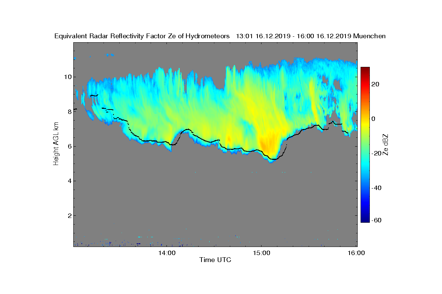
Task: Click the colorbar value 20
Action: point(376,84)
